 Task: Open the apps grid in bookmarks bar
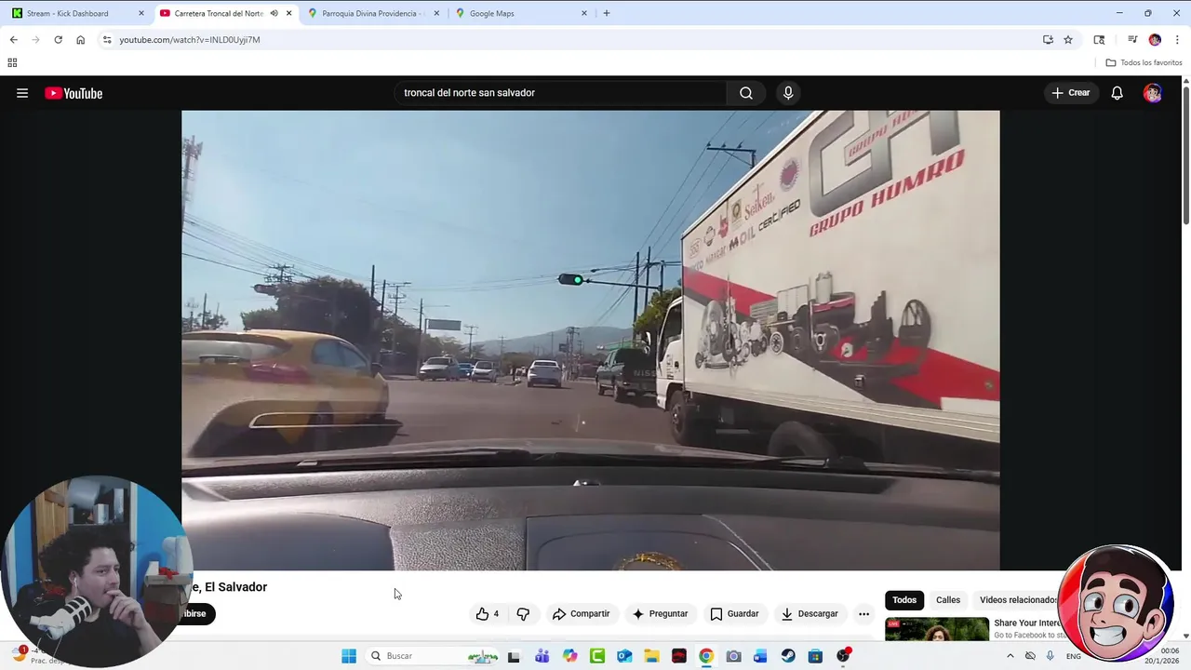pyautogui.click(x=12, y=62)
